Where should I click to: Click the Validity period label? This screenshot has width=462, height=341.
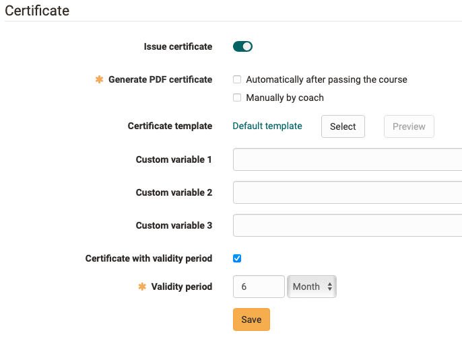coord(182,287)
